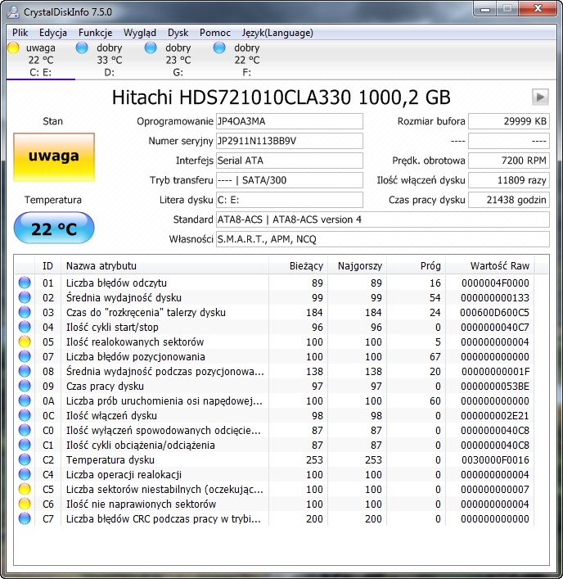563x579 pixels.
Task: Click blue status icon for attribute C4
Action: [25, 475]
